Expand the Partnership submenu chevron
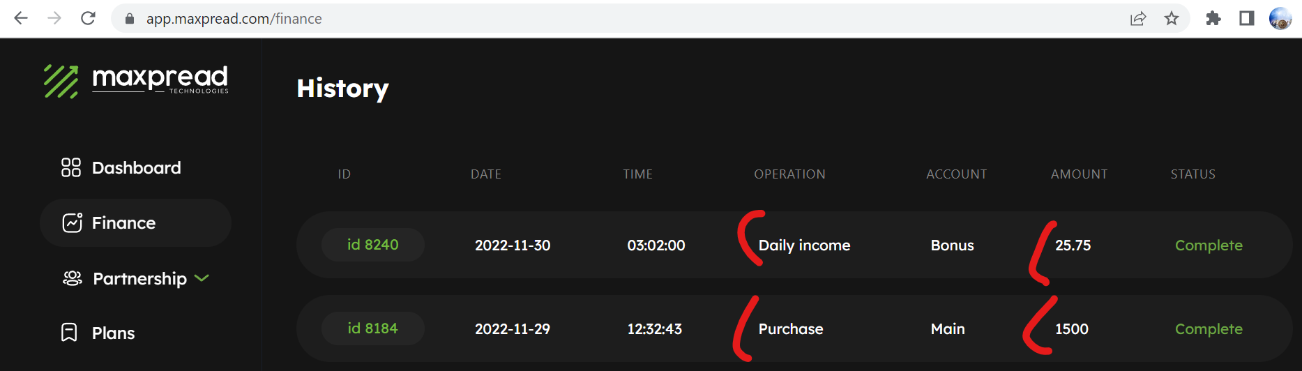The height and width of the screenshot is (371, 1302). coord(202,278)
